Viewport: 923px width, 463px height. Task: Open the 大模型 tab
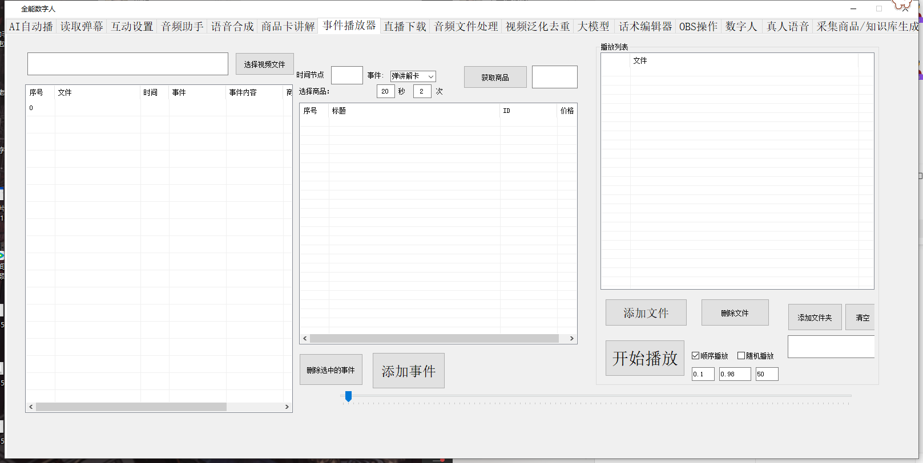[594, 26]
